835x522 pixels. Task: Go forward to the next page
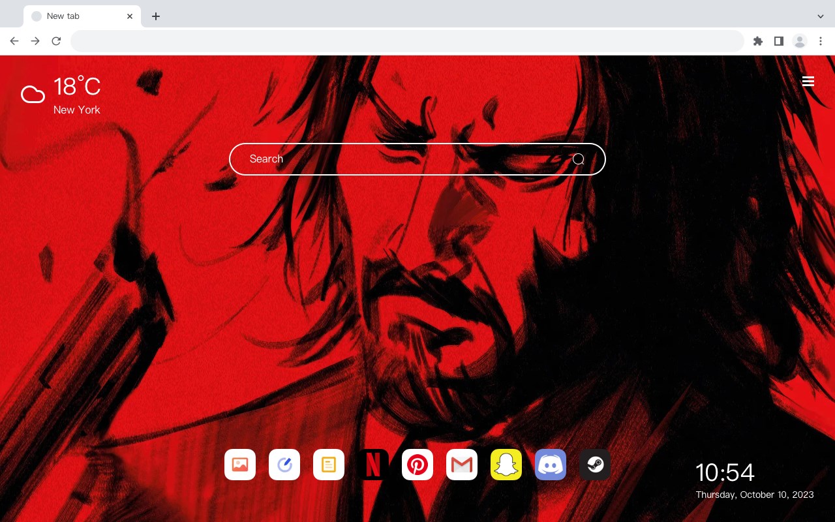click(x=35, y=41)
